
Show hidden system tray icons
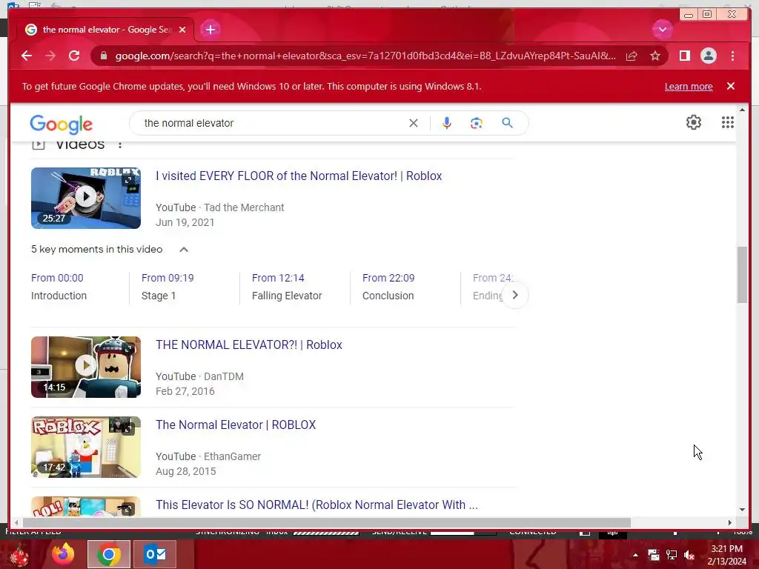click(x=635, y=555)
